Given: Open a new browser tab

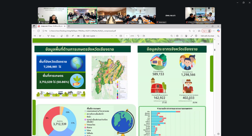Looking at the screenshot, I should 68,26.
